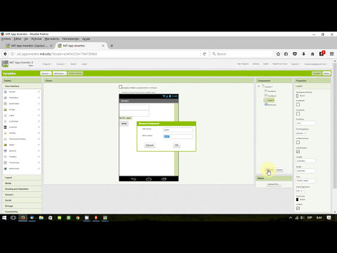Open the Screen1 selector dropdown

click(x=46, y=74)
